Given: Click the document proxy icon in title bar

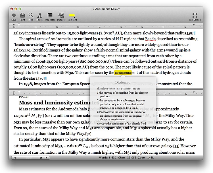Looking at the screenshot, I should coord(93,9).
